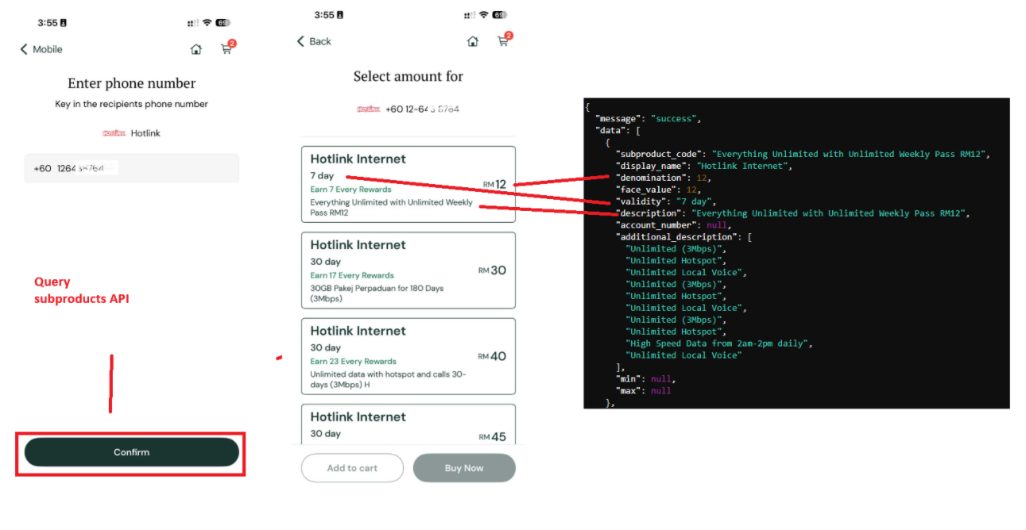Tap the Earn 7 Every Rewards text
The height and width of the screenshot is (530, 1026).
tap(350, 190)
